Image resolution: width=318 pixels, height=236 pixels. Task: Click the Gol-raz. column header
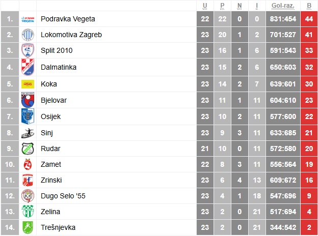tap(283, 6)
